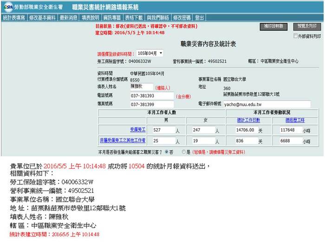325x244 pixels.
Task: Open the 受僱勞工 link
Action: pyautogui.click(x=137, y=130)
